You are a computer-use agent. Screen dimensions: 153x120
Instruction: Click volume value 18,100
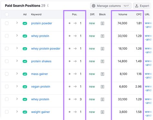123,49
